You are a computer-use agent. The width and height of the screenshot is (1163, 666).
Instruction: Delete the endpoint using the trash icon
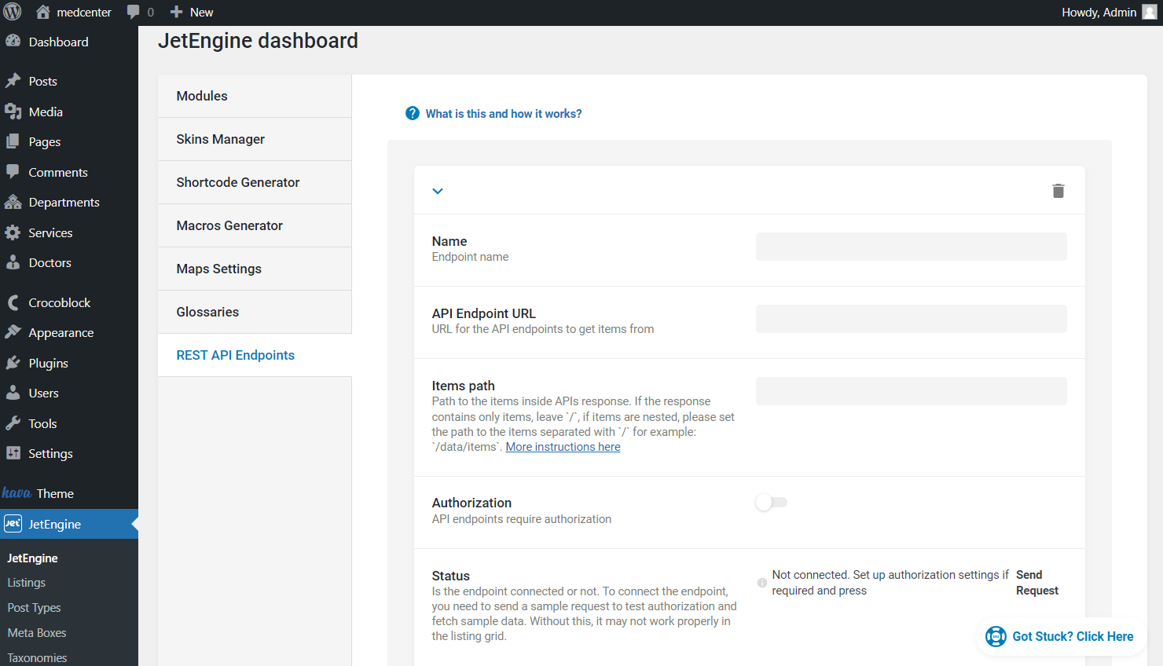[1058, 190]
